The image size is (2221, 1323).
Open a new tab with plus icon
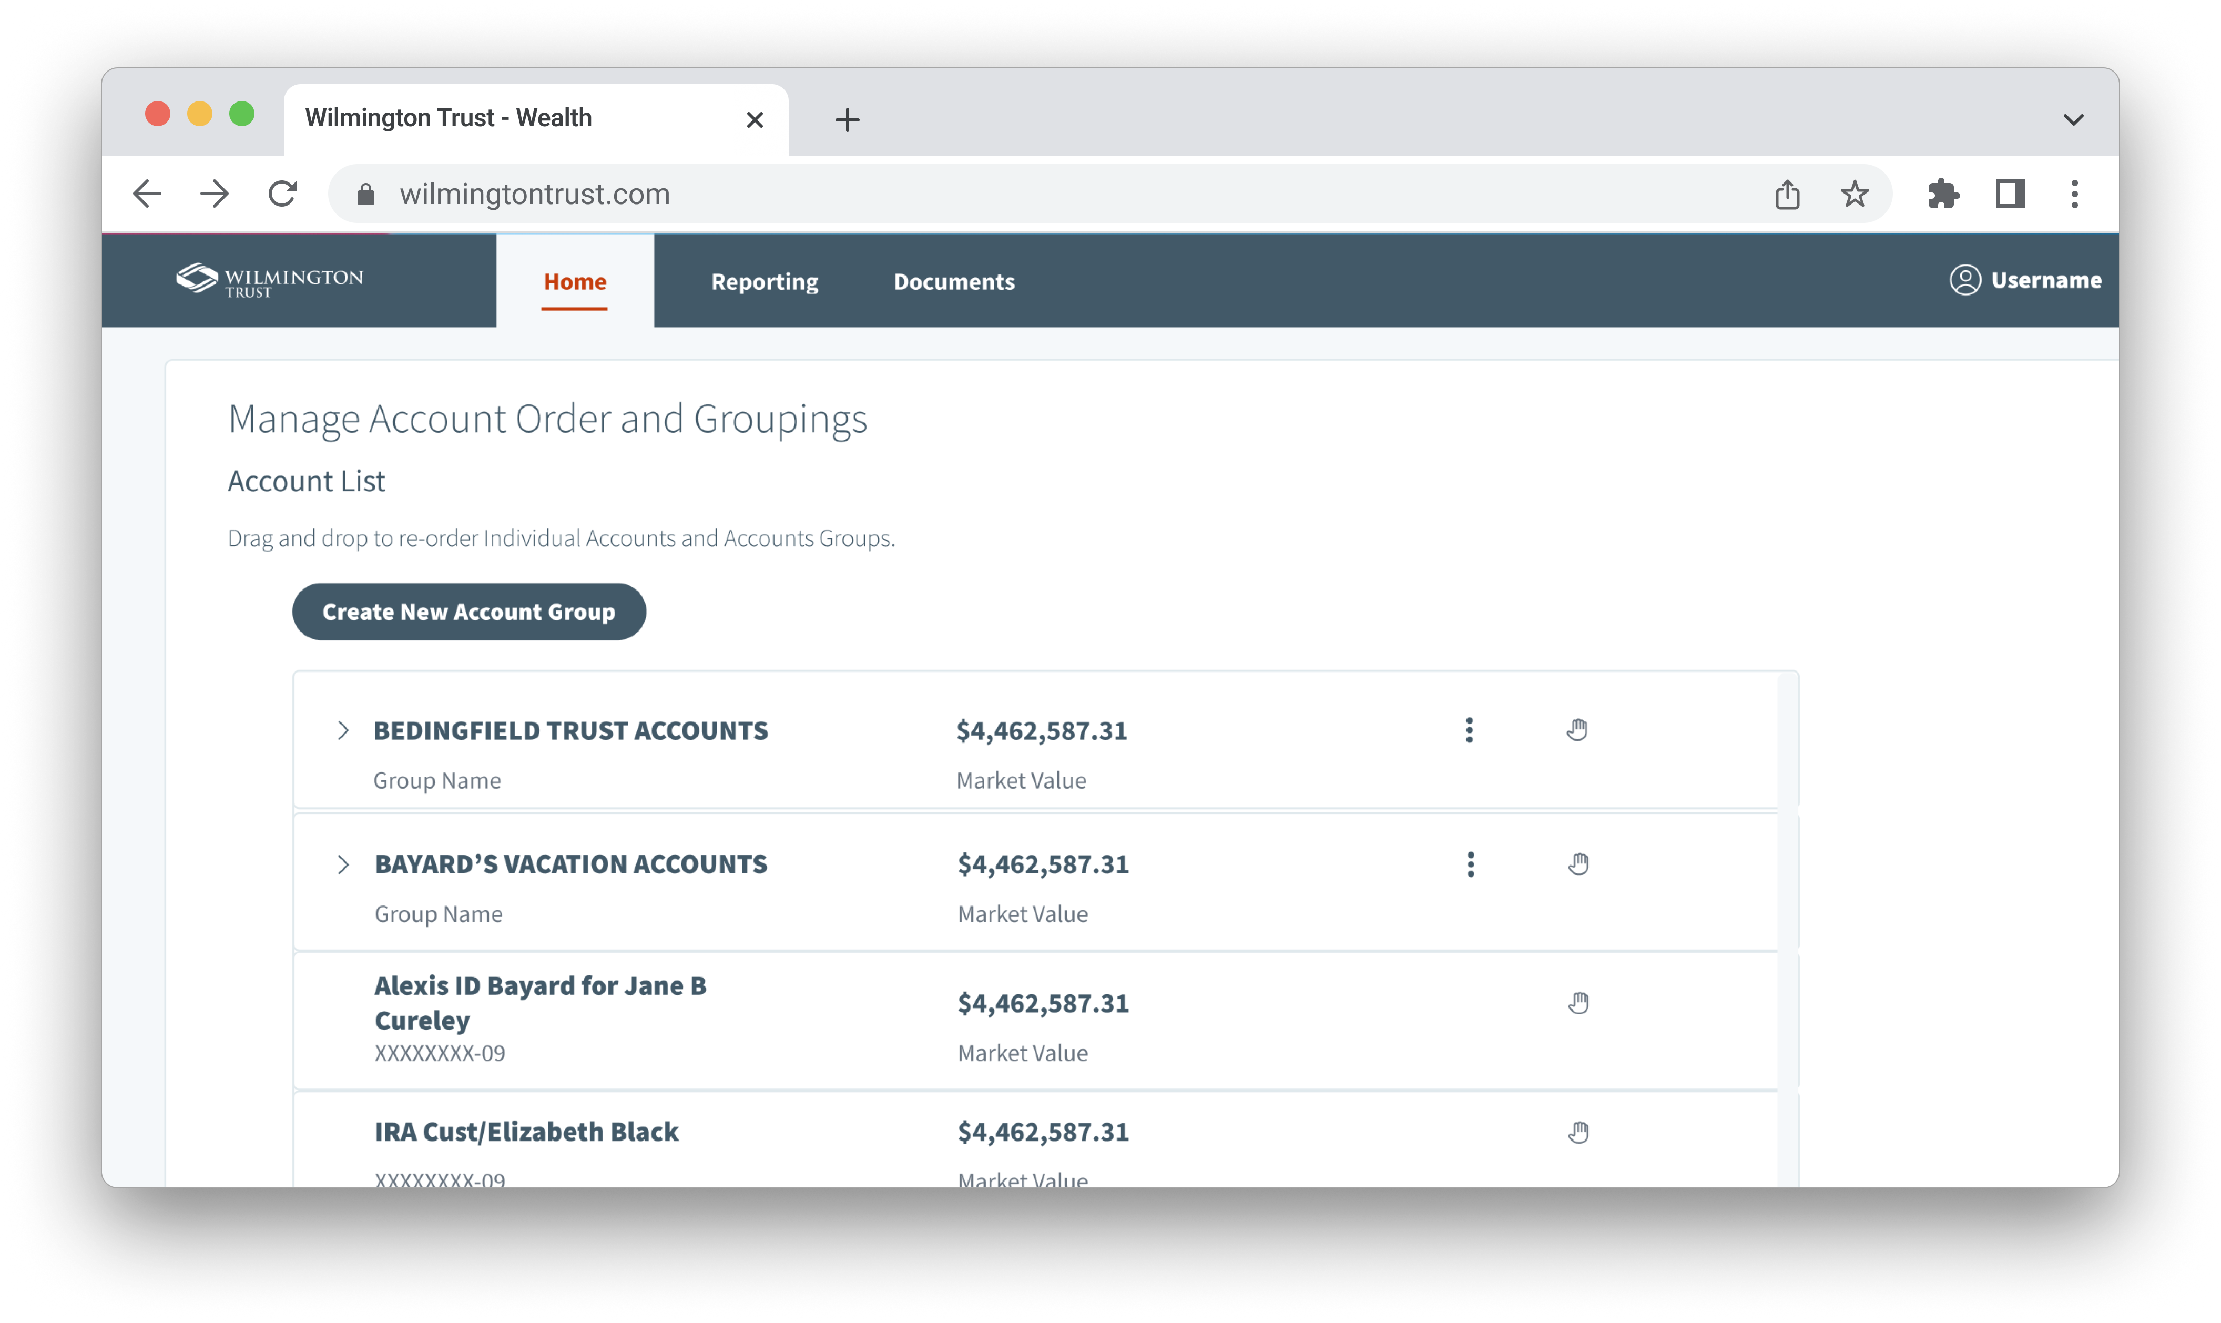pos(848,119)
